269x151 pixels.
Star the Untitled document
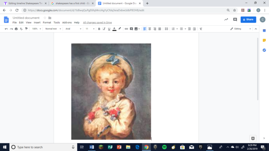(x=45, y=18)
